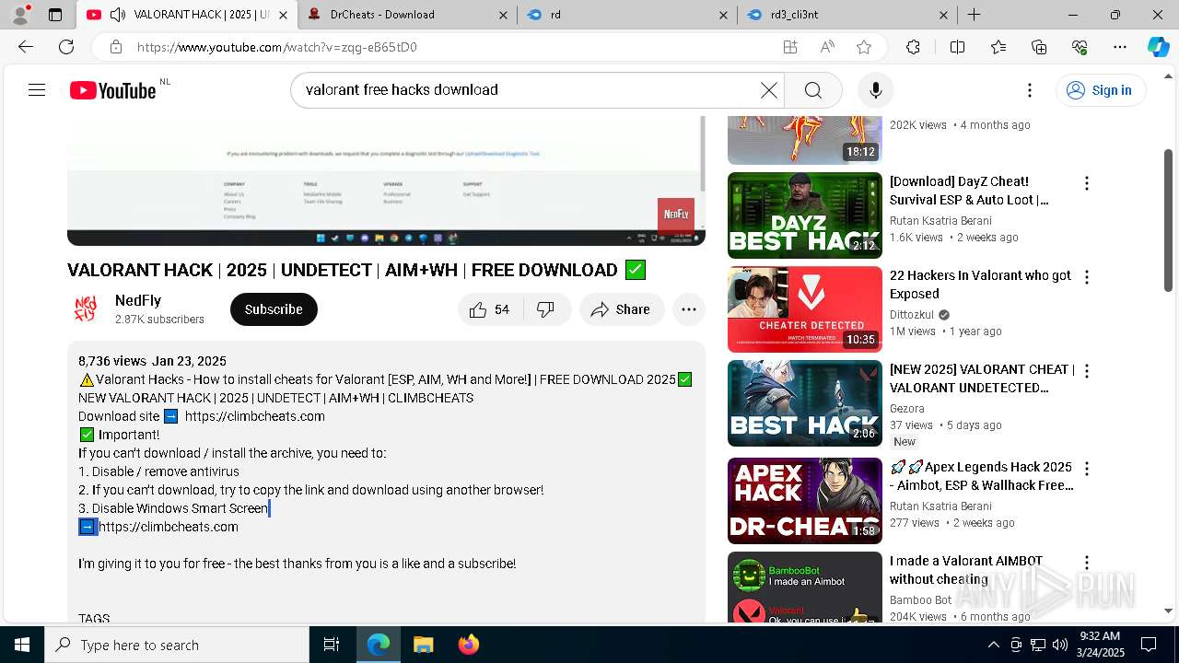Open YouTube settings three-dot menu
The image size is (1179, 663).
tap(1030, 89)
